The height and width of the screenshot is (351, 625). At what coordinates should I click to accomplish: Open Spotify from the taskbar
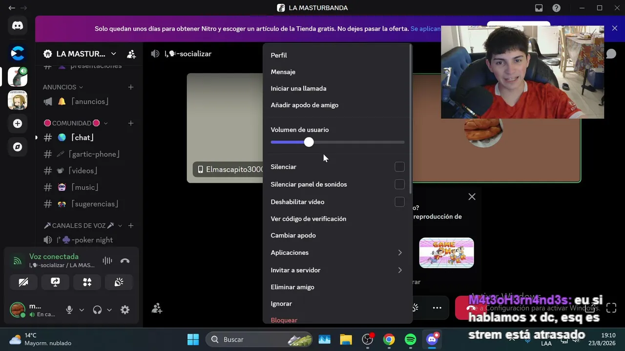410,339
